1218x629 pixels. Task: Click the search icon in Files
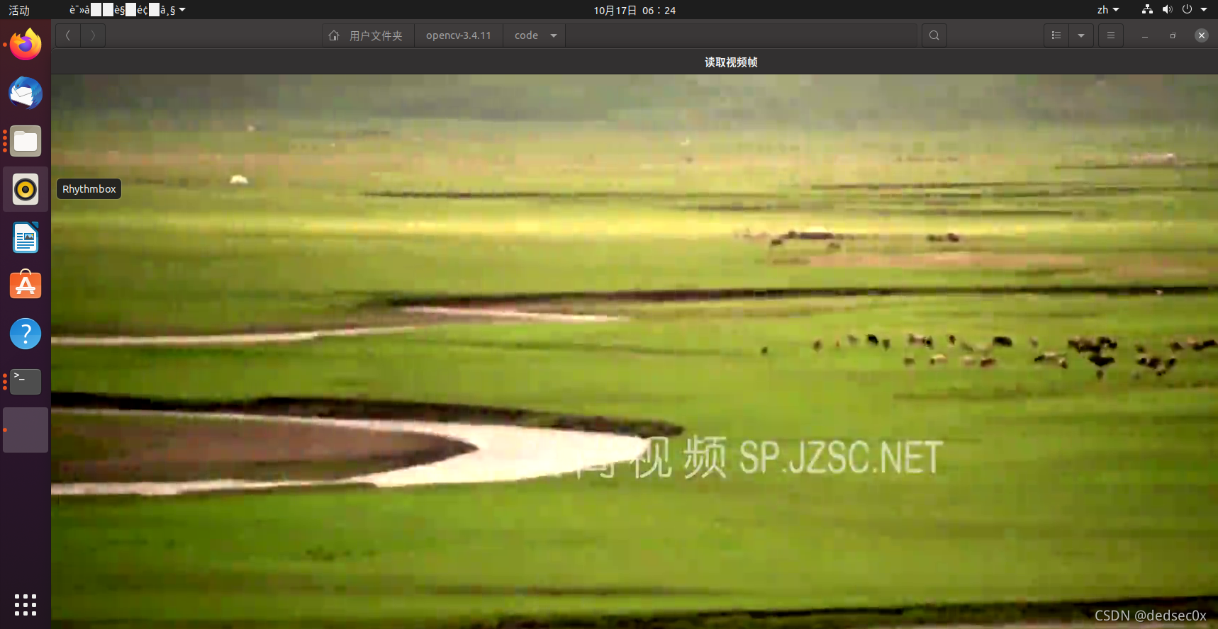coord(934,35)
